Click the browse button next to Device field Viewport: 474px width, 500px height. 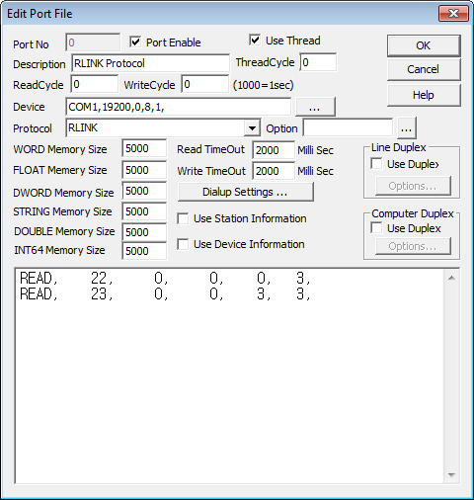coord(315,107)
